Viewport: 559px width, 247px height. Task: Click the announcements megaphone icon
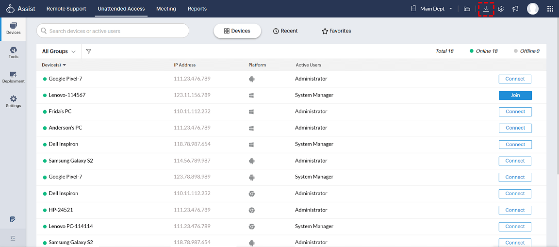pos(515,9)
